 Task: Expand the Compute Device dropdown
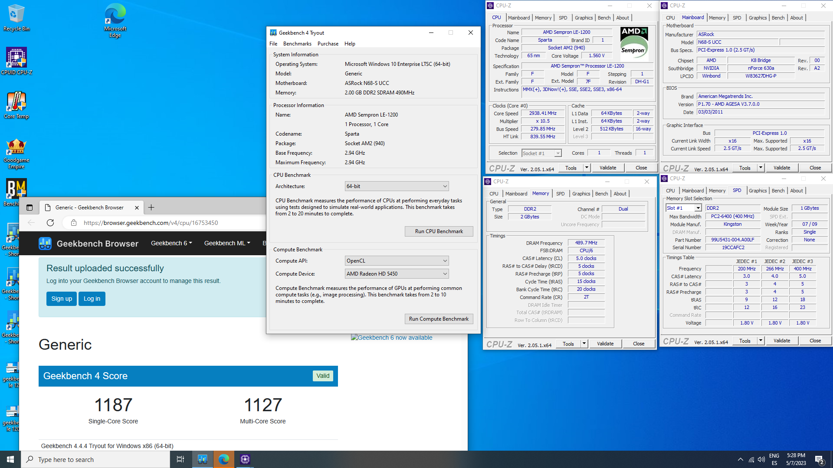point(397,274)
